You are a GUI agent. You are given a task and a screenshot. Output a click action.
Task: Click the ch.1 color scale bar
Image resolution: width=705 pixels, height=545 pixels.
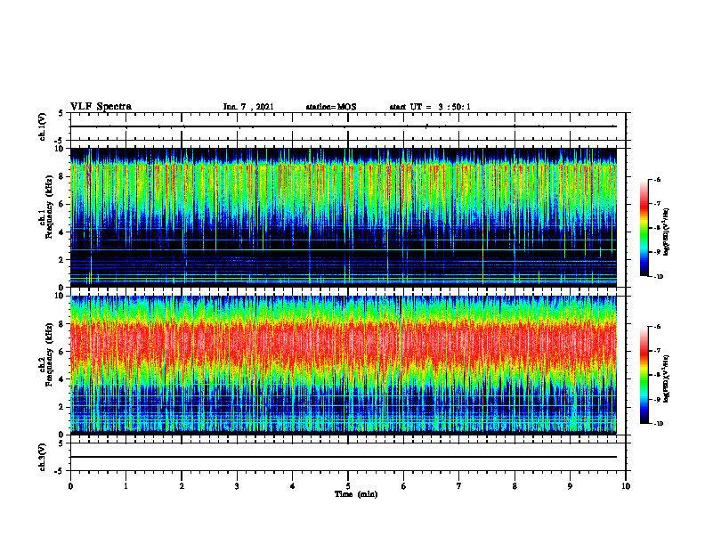pos(644,228)
